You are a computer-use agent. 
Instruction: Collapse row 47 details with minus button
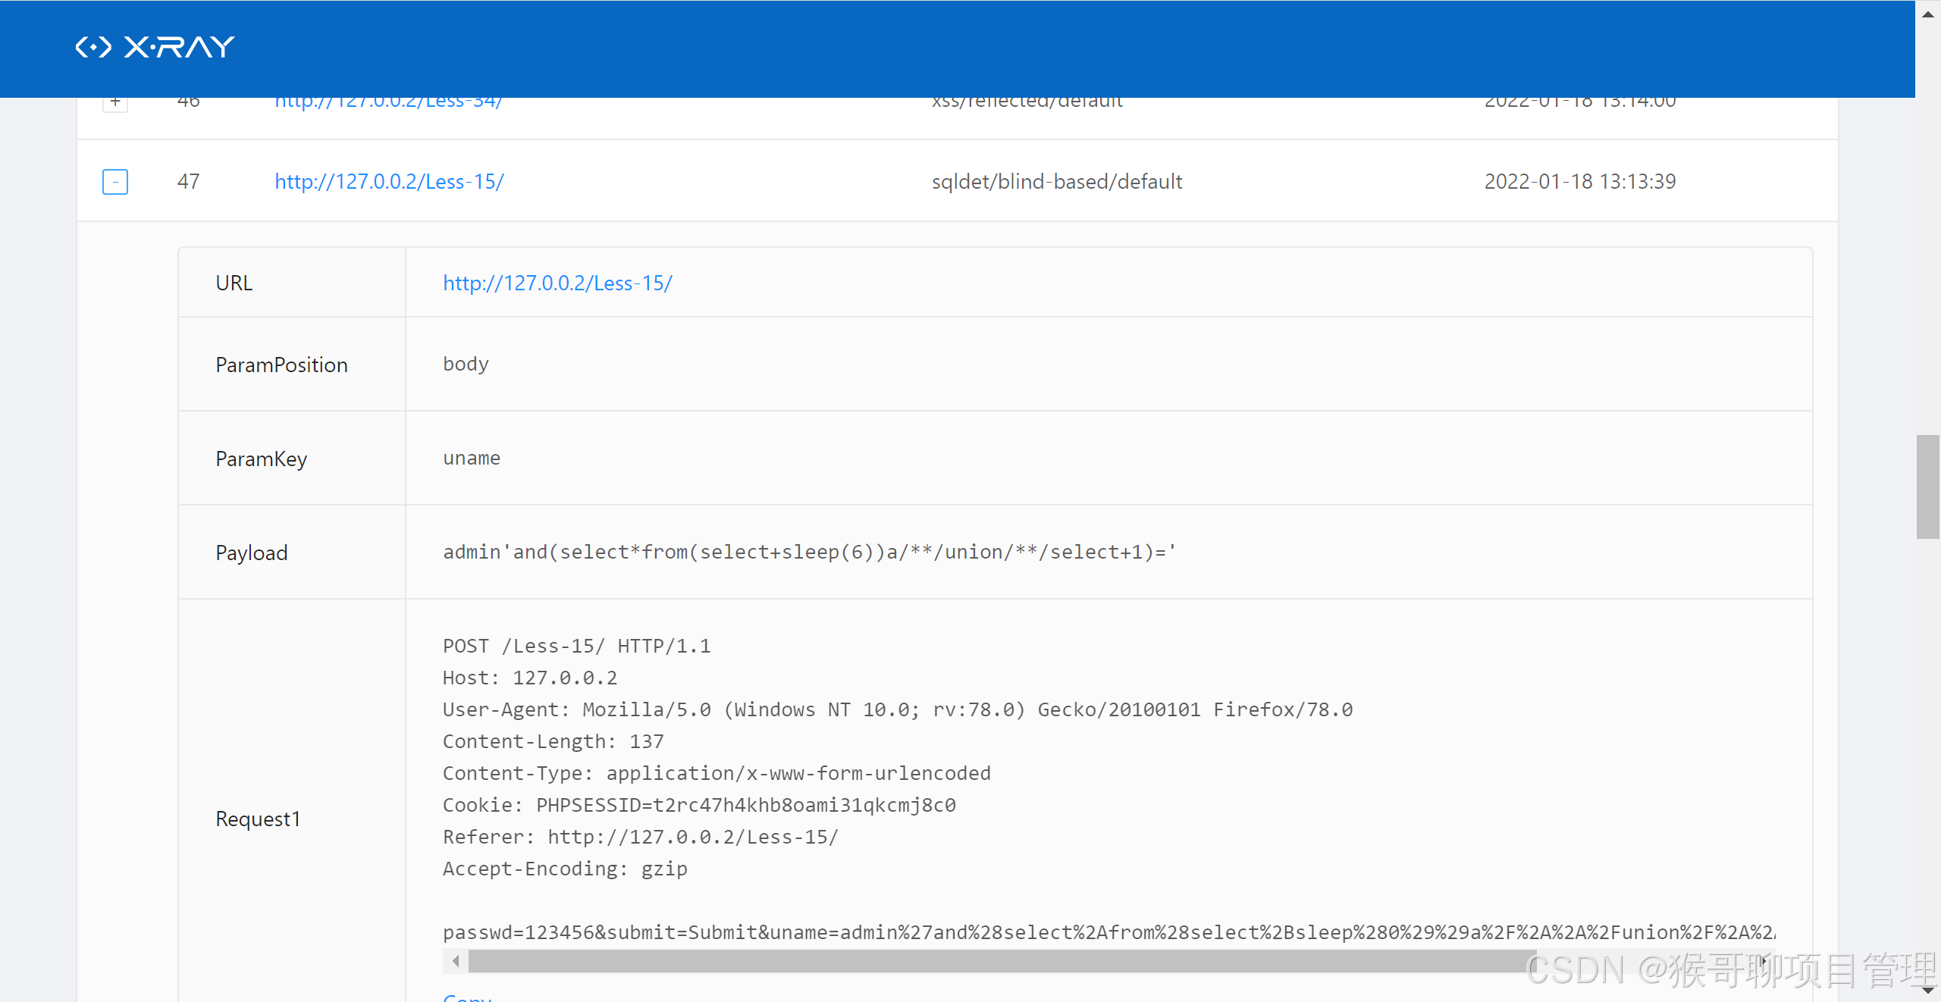click(115, 182)
